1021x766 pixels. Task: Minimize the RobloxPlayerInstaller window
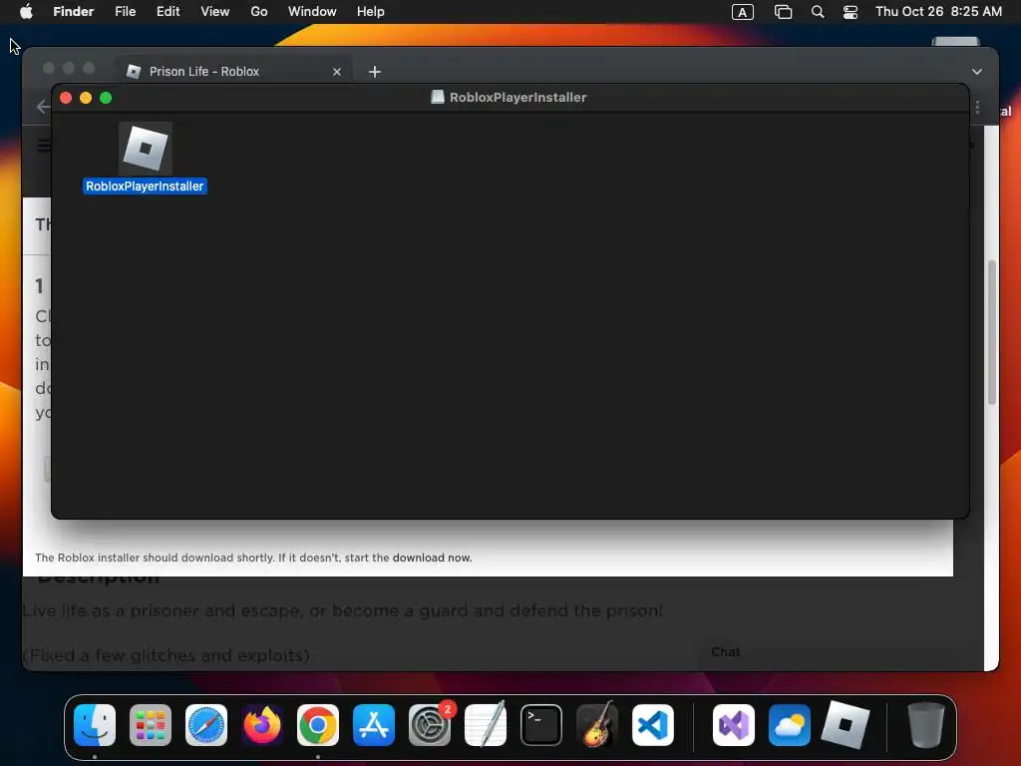click(x=86, y=98)
